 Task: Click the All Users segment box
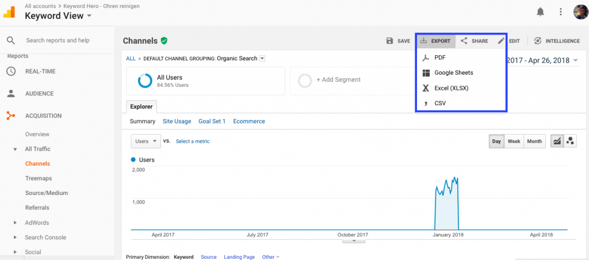[205, 81]
